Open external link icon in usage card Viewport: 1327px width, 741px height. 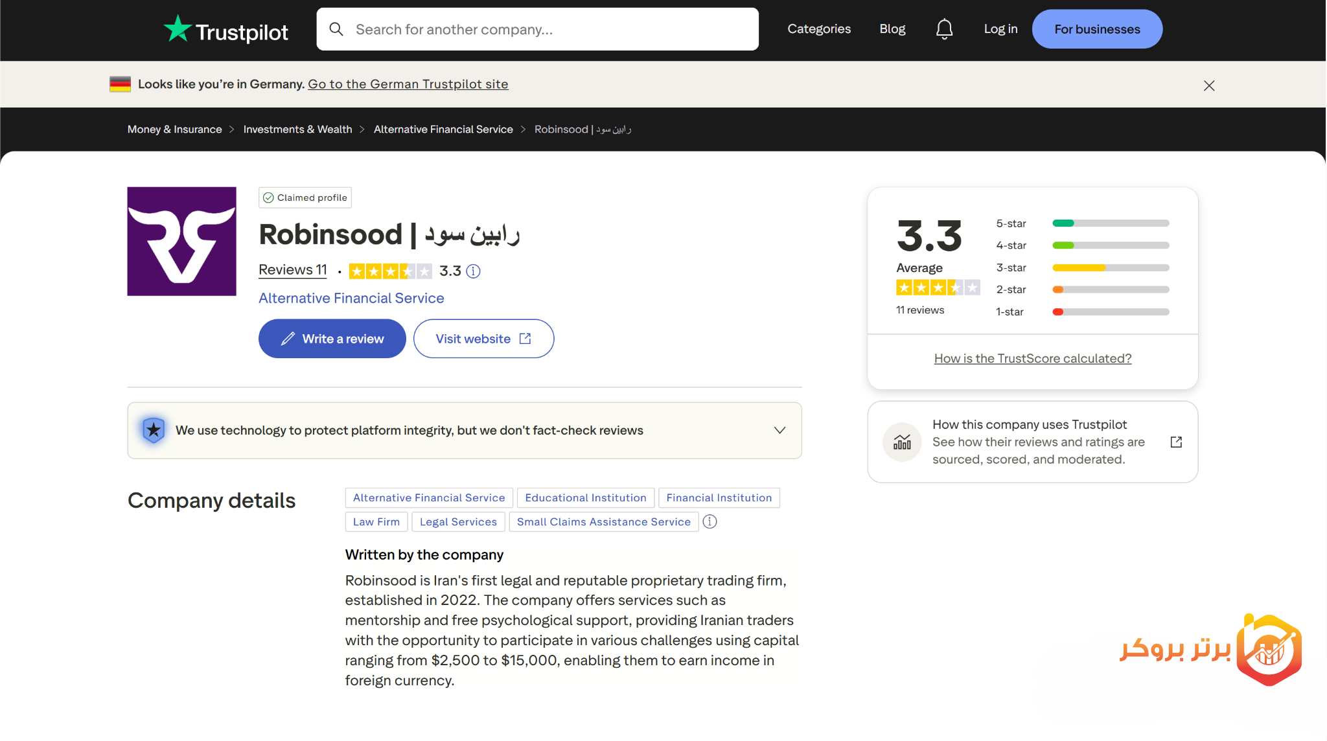pos(1177,442)
